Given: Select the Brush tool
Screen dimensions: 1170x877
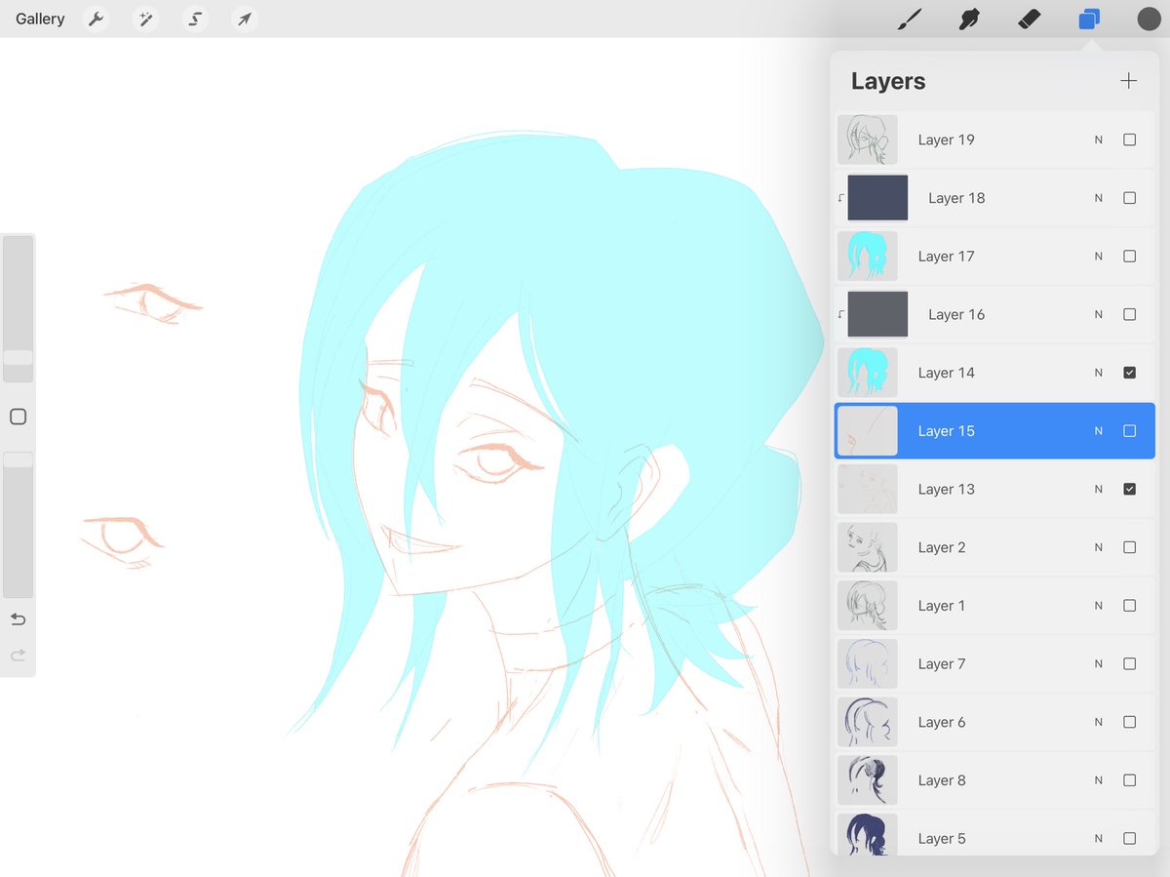Looking at the screenshot, I should click(910, 19).
